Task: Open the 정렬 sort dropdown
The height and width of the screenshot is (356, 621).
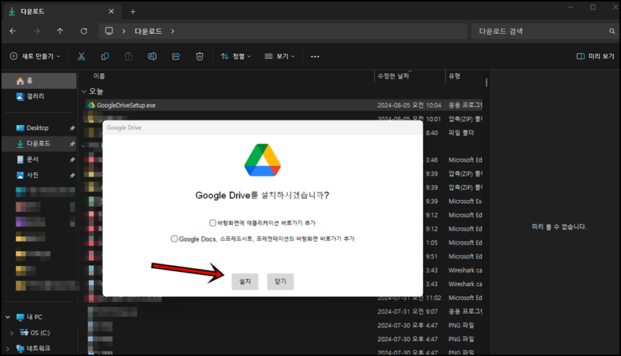Action: [236, 56]
